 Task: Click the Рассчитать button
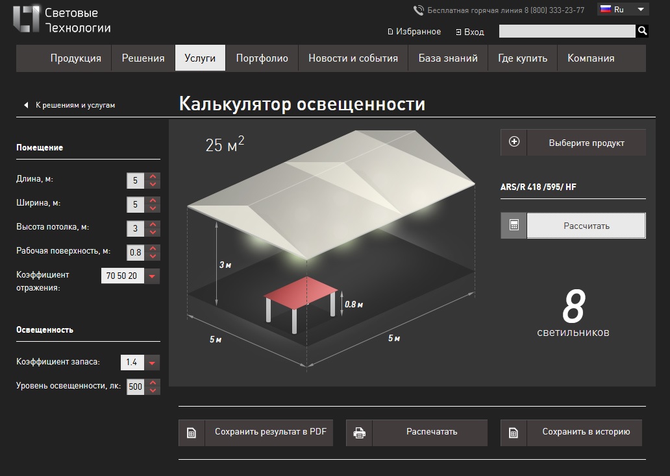586,226
